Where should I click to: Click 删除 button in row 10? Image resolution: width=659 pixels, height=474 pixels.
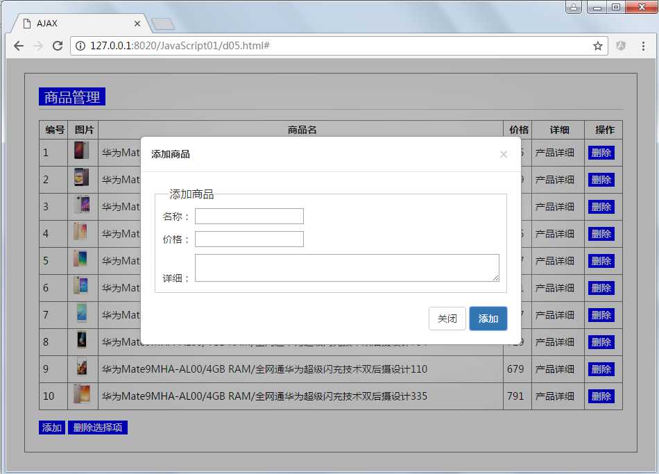(601, 396)
